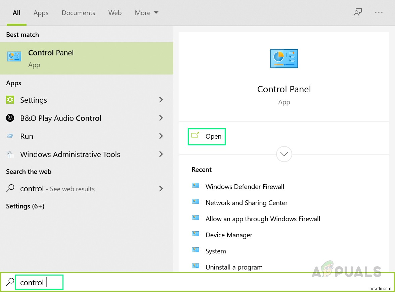The width and height of the screenshot is (395, 292).
Task: Click the magnifier icon beside 'control' web result
Action: [x=10, y=188]
